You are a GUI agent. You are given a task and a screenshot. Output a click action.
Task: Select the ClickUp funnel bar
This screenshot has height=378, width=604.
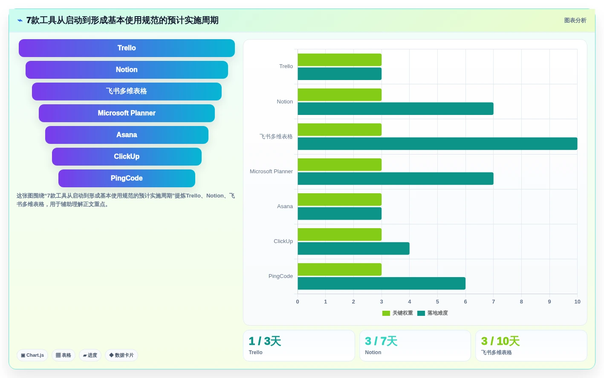pos(127,157)
